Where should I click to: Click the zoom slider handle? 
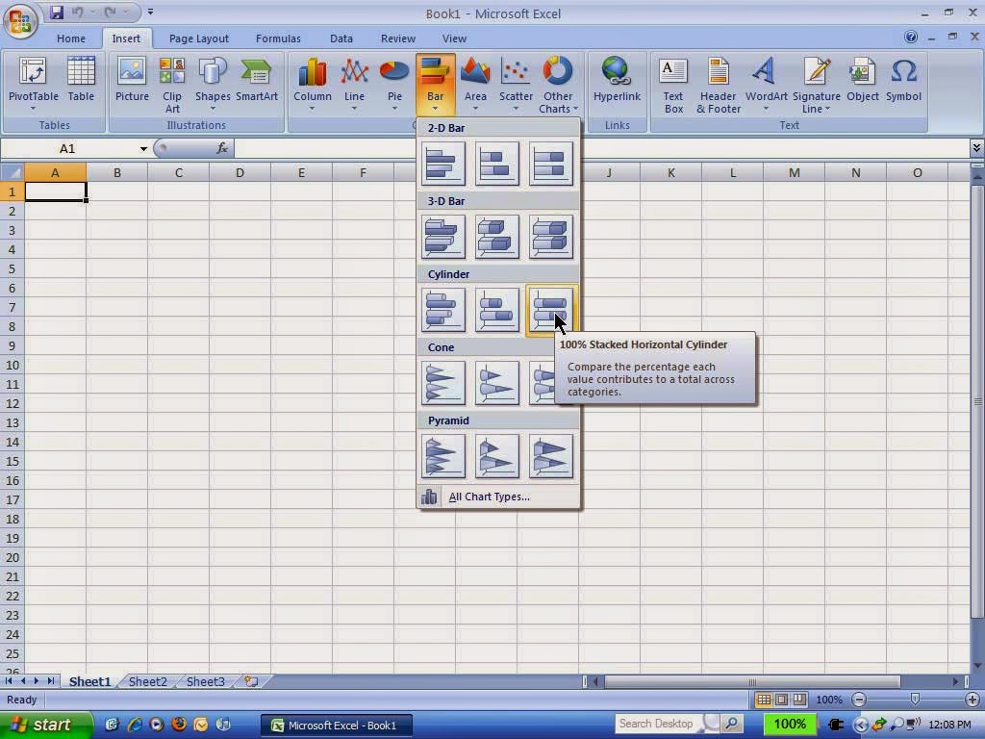click(x=915, y=700)
